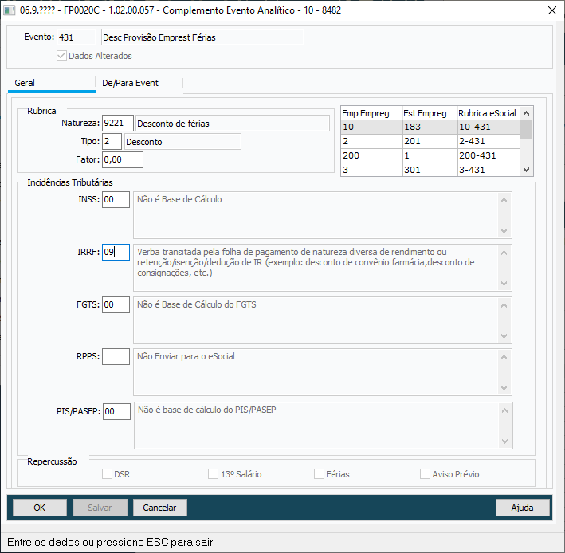The image size is (565, 553).
Task: Click the empty RPPS code field
Action: 116,357
